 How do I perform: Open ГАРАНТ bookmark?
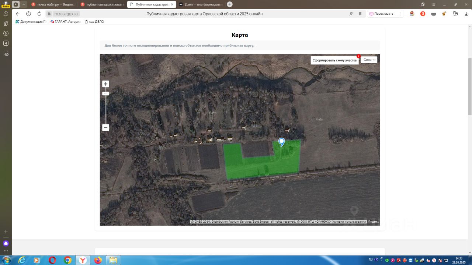click(x=65, y=22)
